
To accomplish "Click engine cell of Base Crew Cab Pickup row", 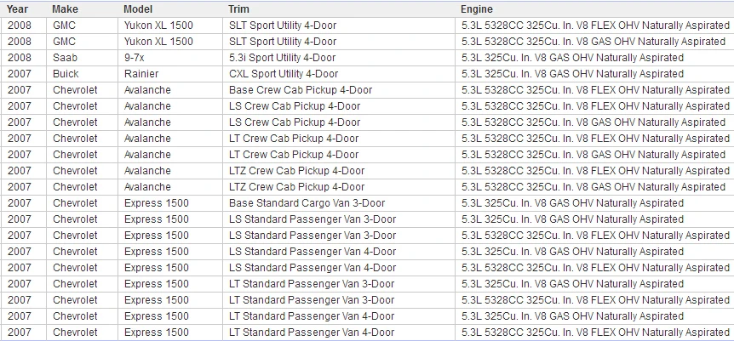I will (x=594, y=90).
